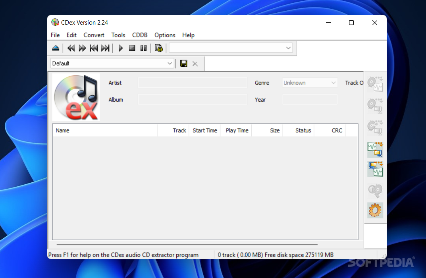Open the File menu
The height and width of the screenshot is (278, 426).
click(x=55, y=35)
